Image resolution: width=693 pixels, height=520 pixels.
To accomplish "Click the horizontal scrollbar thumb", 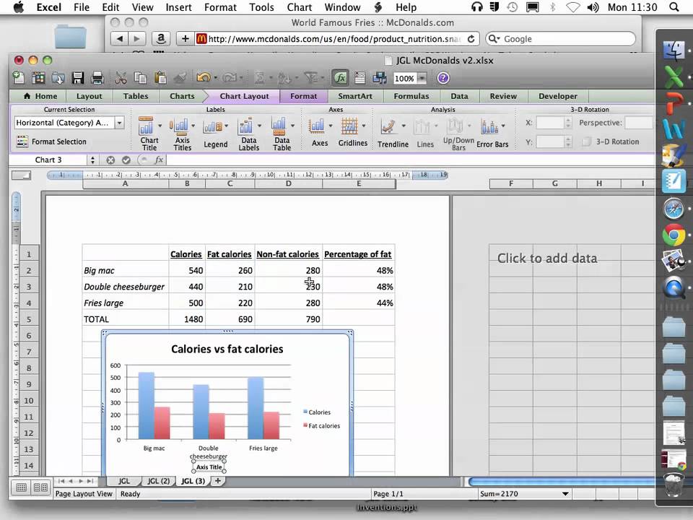I will pos(562,482).
